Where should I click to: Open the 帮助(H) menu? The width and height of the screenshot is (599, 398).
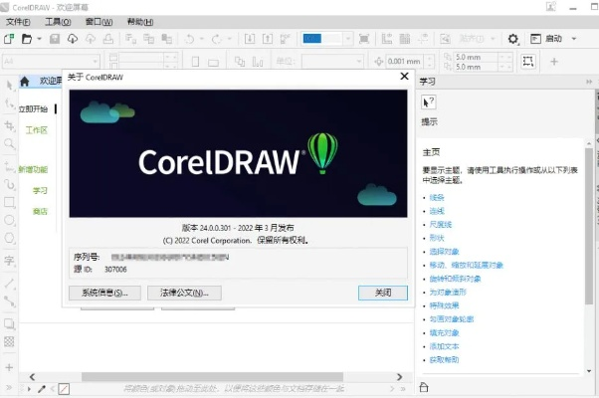click(x=140, y=21)
